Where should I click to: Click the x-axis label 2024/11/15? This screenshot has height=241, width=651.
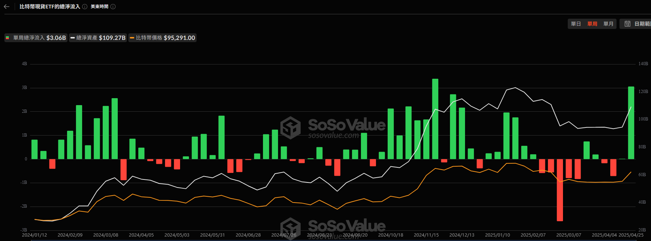(x=426, y=235)
